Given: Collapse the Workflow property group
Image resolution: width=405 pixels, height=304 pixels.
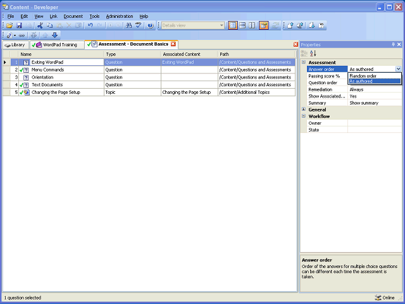Looking at the screenshot, I should click(304, 117).
